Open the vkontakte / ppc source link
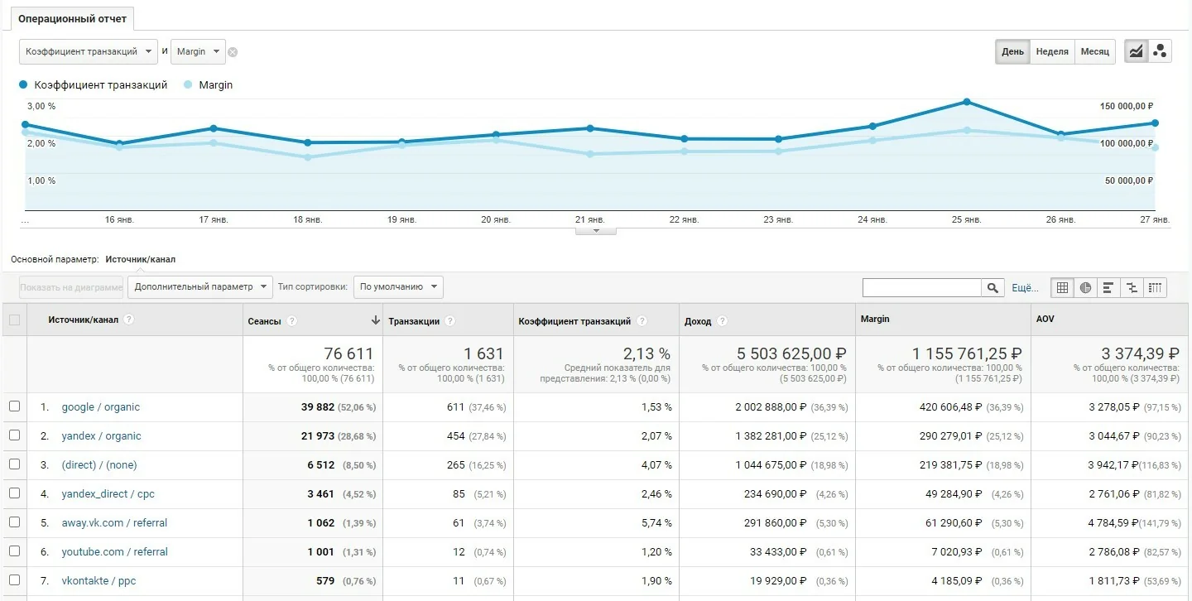 tap(99, 581)
